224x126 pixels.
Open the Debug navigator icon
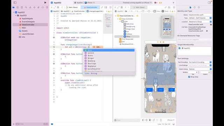pyautogui.click(x=38, y=7)
